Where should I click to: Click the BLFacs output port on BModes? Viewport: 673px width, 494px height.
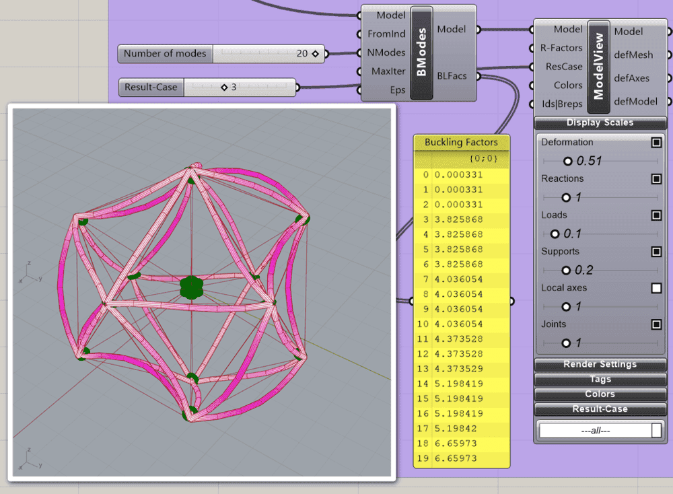pyautogui.click(x=479, y=76)
